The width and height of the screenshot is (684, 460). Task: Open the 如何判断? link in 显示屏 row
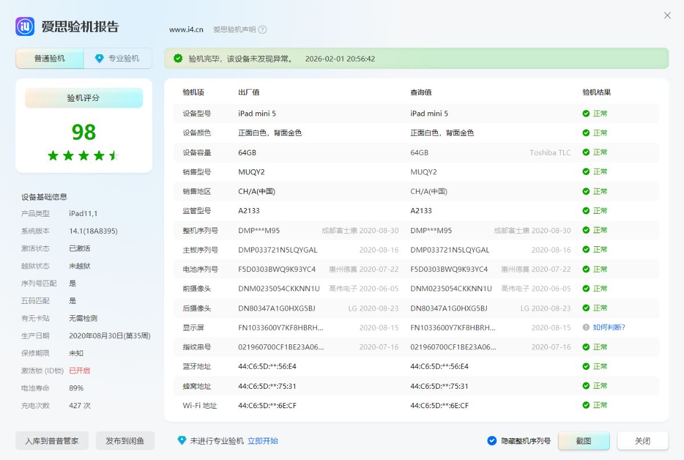click(609, 327)
